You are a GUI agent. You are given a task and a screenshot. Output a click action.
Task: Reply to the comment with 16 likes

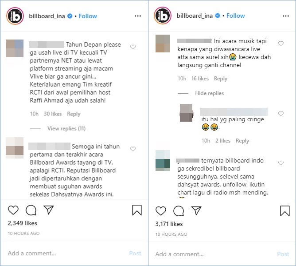(220, 79)
